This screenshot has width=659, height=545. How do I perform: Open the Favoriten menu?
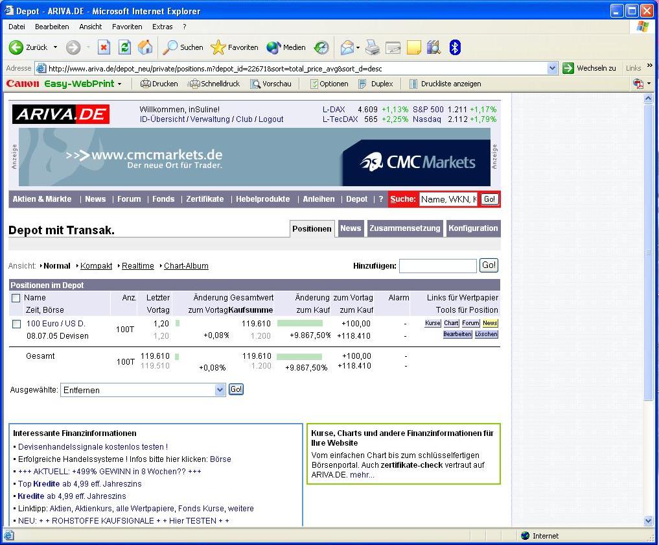point(127,27)
